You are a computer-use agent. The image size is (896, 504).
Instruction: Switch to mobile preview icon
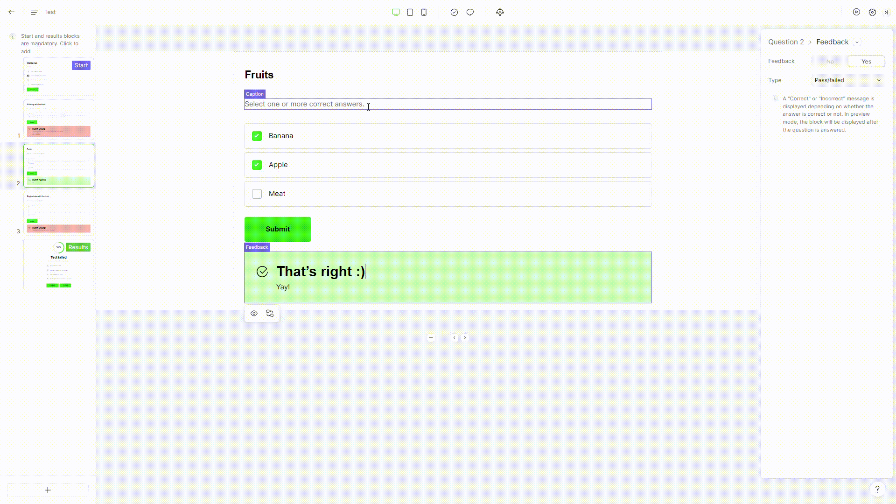pyautogui.click(x=424, y=12)
